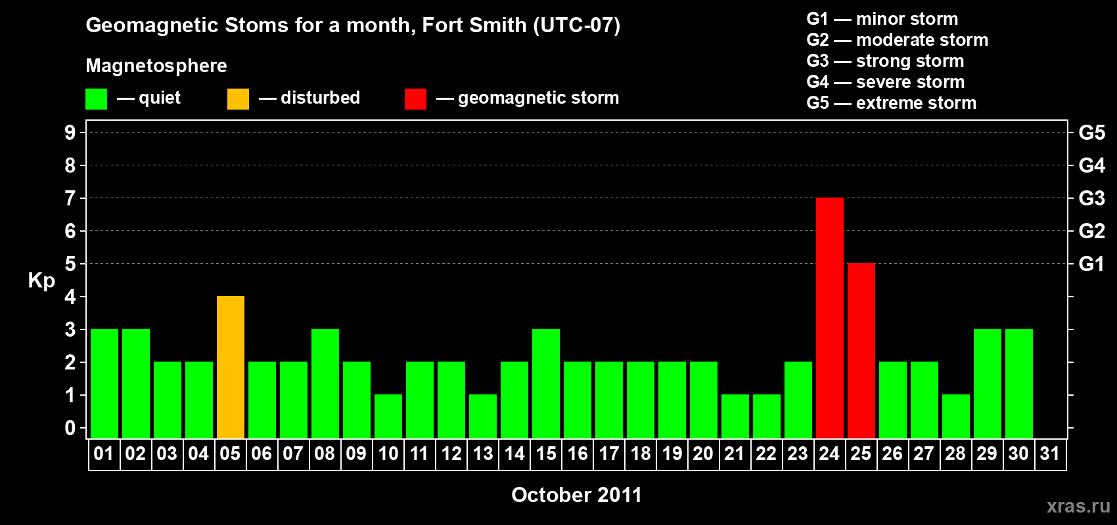Click the G4 label on right axis
Screen dimensions: 1117x525
[1092, 165]
